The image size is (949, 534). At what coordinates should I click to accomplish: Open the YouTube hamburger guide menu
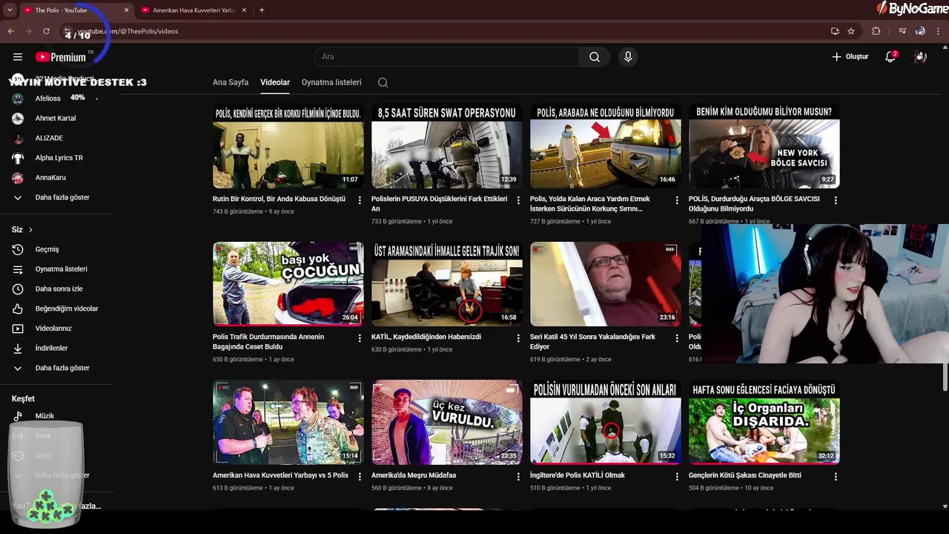point(18,57)
